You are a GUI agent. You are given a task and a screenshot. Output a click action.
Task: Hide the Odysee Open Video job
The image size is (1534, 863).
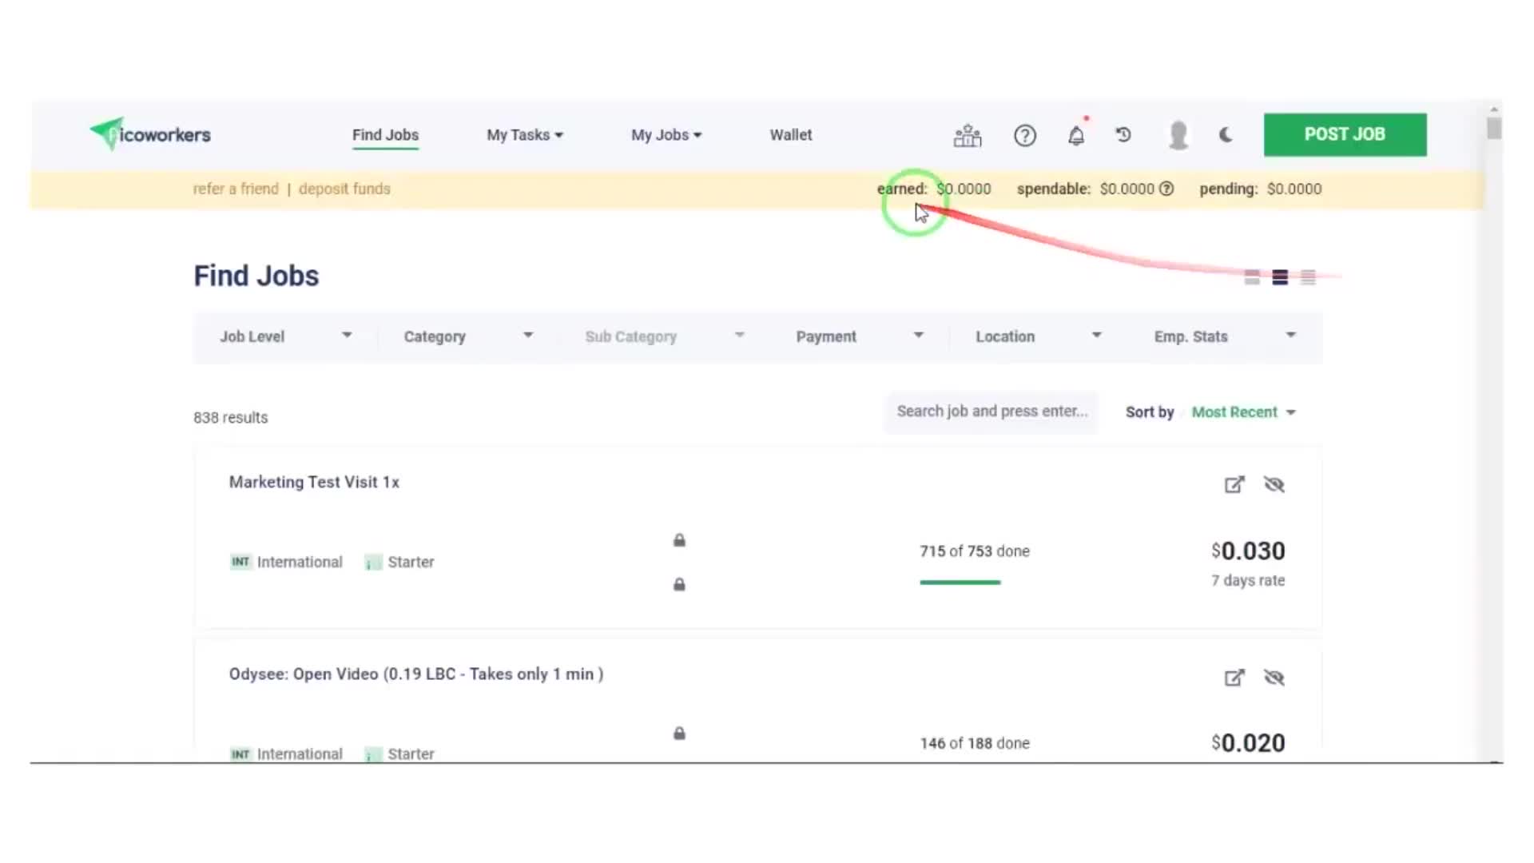[x=1274, y=678]
